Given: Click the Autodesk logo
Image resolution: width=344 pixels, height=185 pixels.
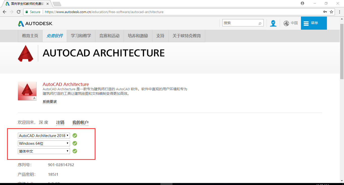Looking at the screenshot, I should coord(36,24).
